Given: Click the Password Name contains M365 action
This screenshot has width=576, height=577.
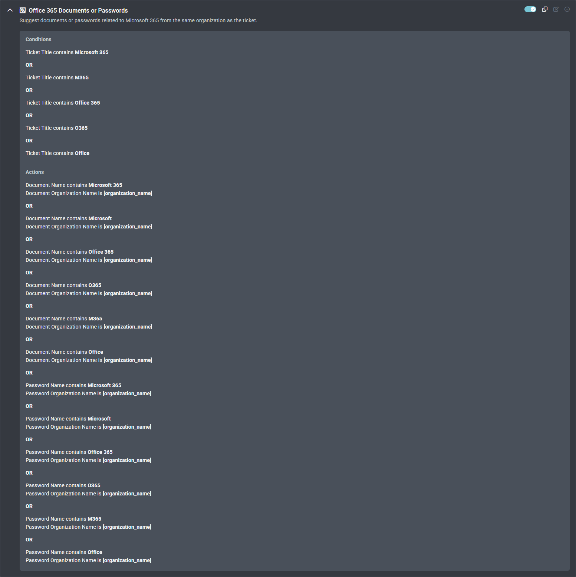Looking at the screenshot, I should (x=63, y=519).
